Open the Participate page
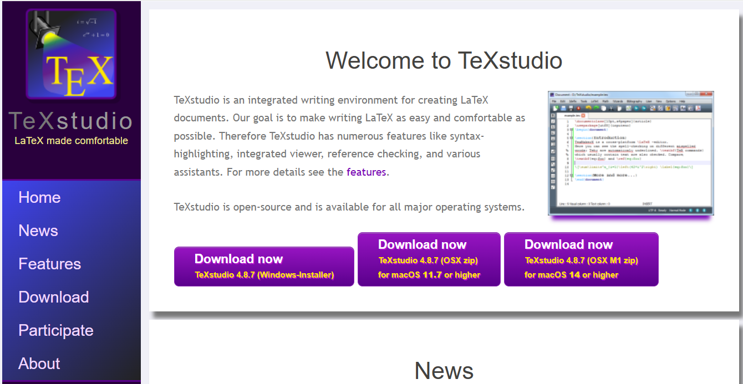The image size is (743, 384). pyautogui.click(x=56, y=330)
